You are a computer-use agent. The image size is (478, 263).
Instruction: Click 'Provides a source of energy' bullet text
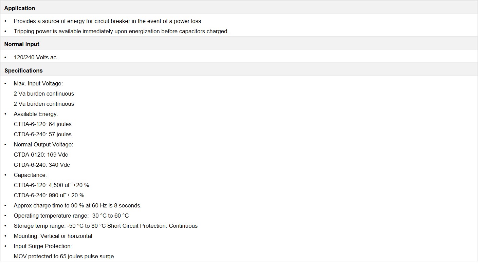point(108,21)
